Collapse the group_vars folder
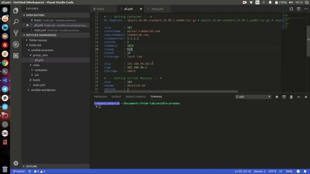 click(x=40, y=55)
